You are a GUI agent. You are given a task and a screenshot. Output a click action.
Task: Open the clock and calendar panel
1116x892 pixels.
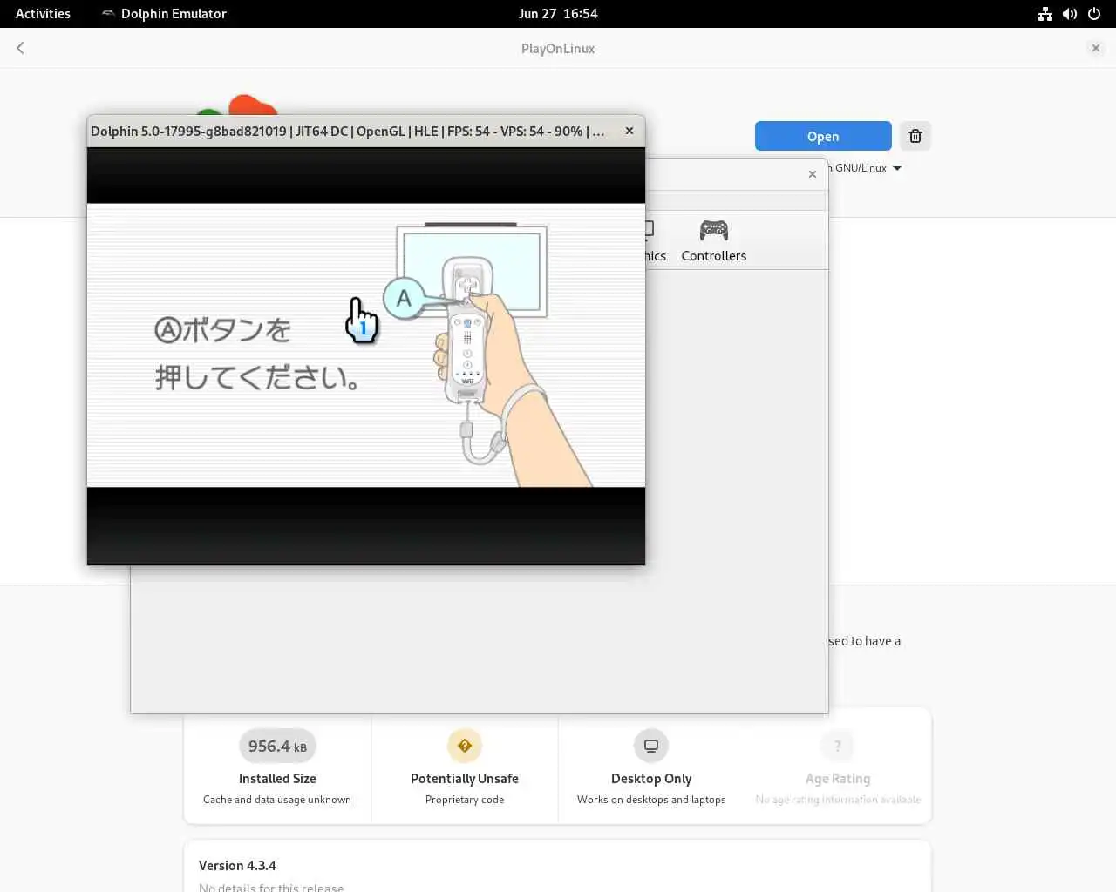click(558, 13)
